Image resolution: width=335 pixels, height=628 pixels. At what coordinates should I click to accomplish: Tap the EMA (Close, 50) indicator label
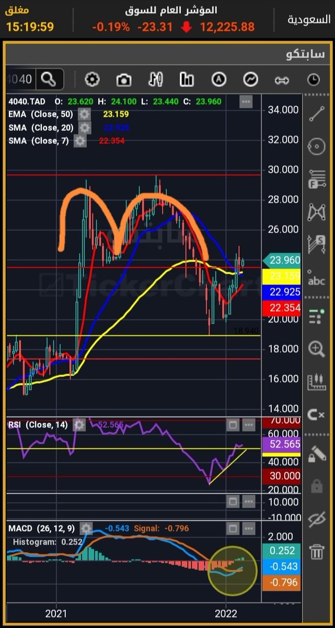click(x=41, y=114)
